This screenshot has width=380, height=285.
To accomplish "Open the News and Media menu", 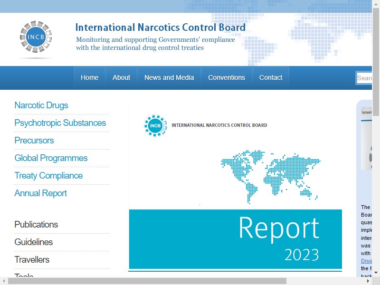I will (x=169, y=77).
